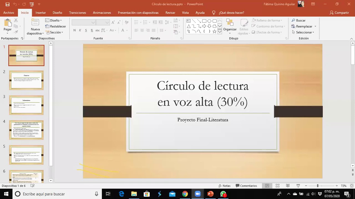Switch to the Insertar tab

click(40, 13)
